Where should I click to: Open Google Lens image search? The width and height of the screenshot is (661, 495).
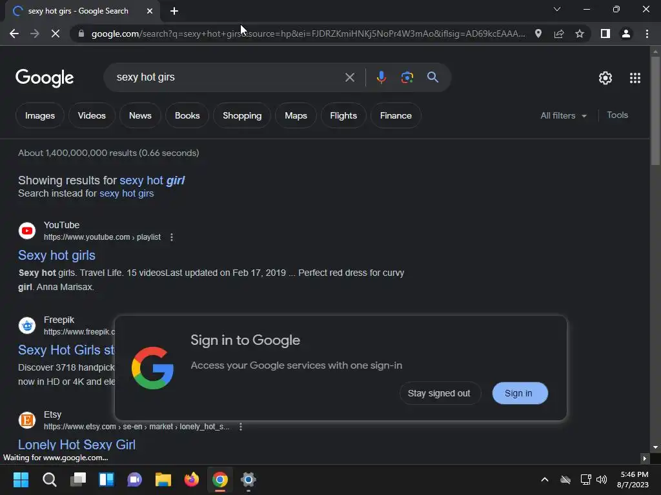[x=407, y=77]
